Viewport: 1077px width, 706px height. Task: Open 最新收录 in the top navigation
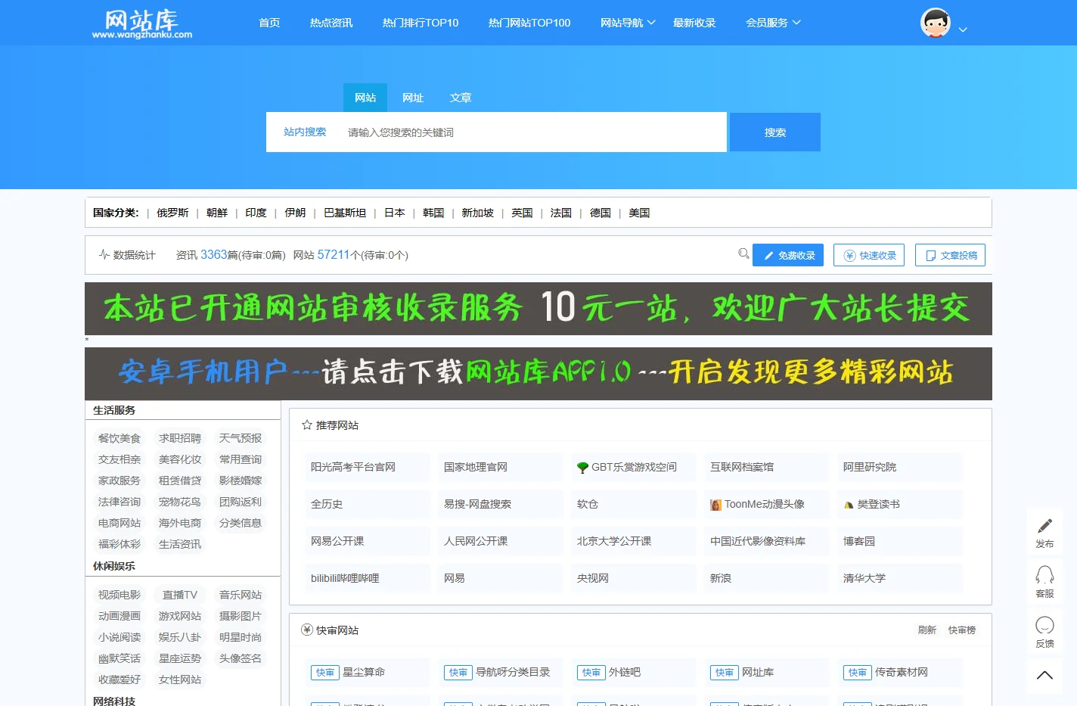point(694,23)
